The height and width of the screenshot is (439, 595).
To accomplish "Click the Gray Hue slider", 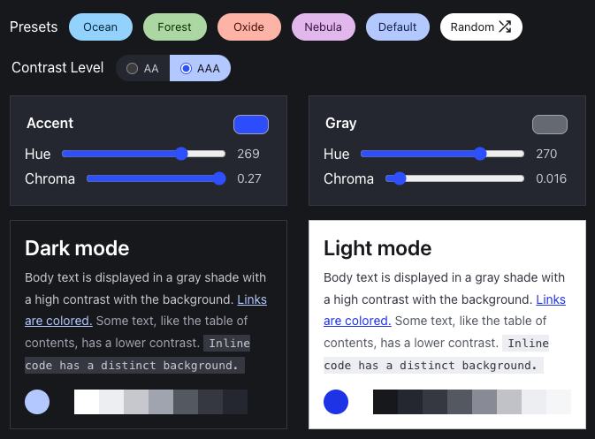I will [442, 154].
